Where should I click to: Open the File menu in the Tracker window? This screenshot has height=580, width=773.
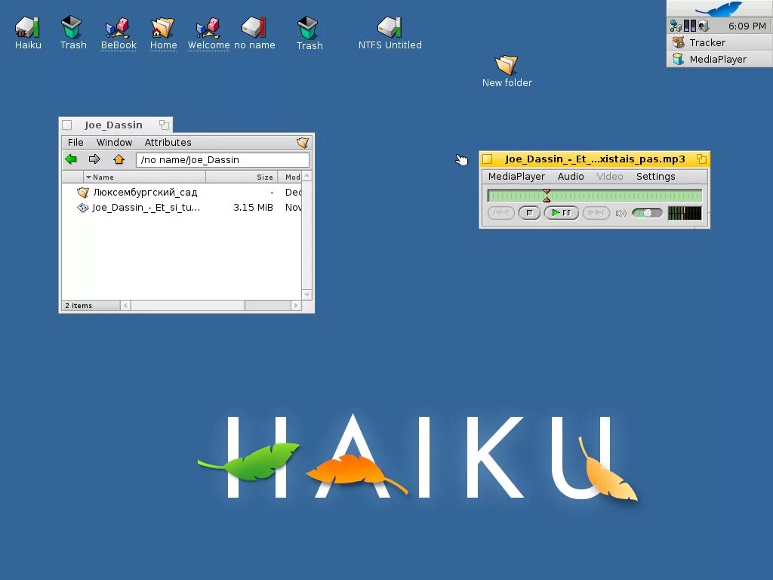pos(75,143)
